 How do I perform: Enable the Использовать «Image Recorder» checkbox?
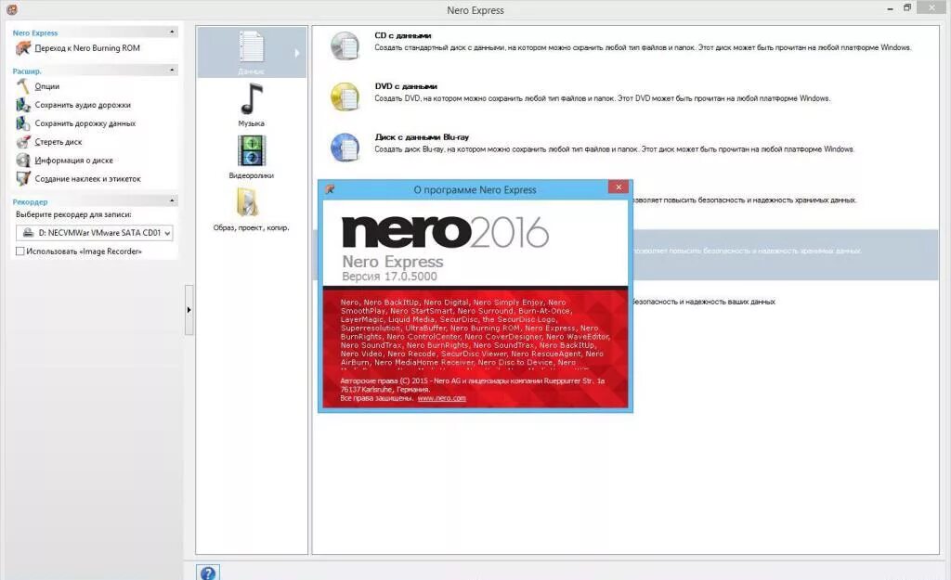tap(20, 251)
